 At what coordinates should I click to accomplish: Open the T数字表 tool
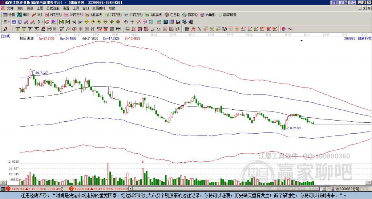(x=154, y=15)
